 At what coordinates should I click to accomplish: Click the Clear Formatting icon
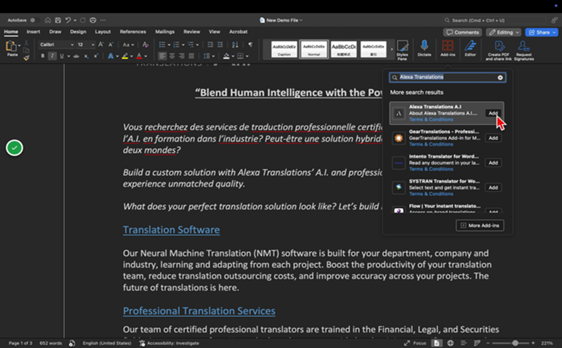coord(145,45)
